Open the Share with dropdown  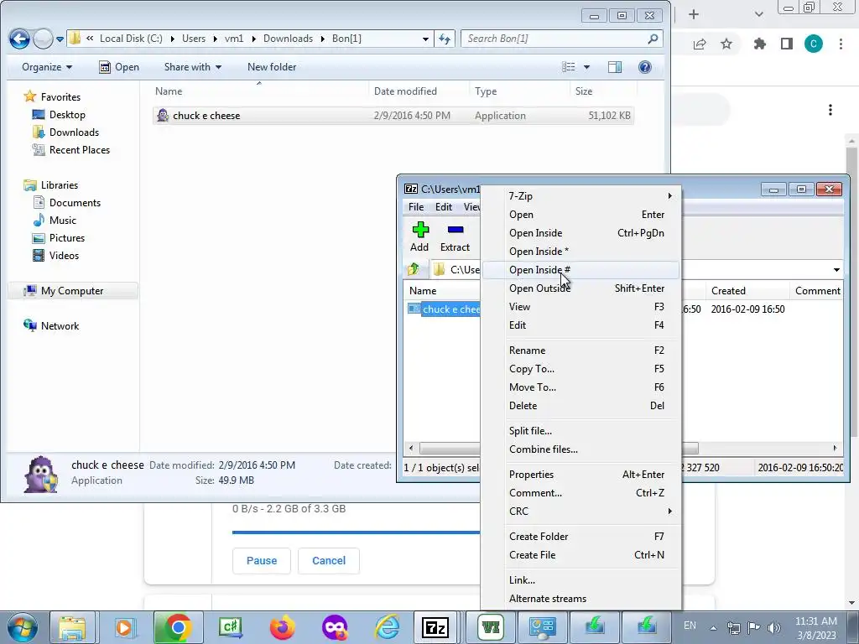point(193,67)
